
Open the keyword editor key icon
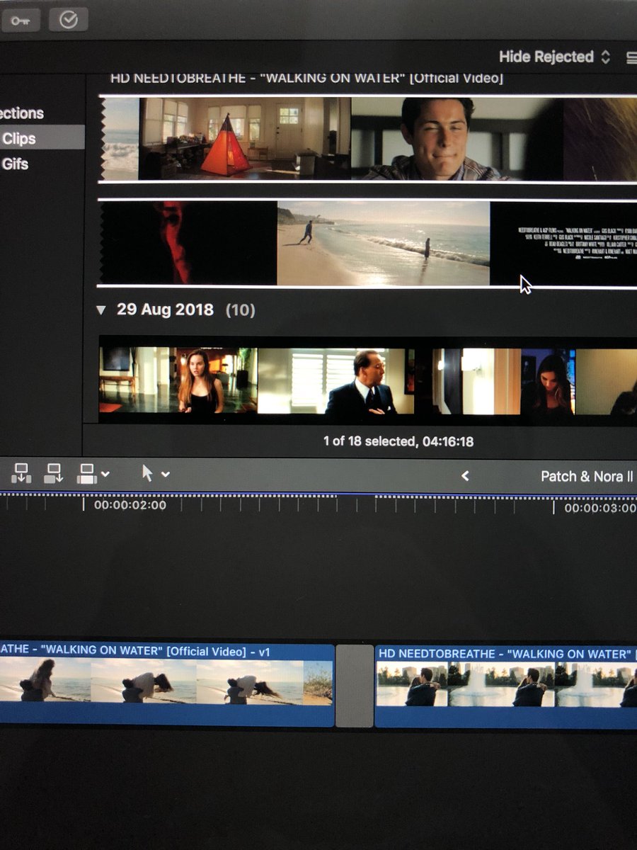click(21, 20)
